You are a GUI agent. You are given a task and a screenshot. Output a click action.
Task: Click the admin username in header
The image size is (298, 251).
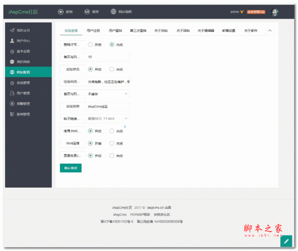[235, 12]
